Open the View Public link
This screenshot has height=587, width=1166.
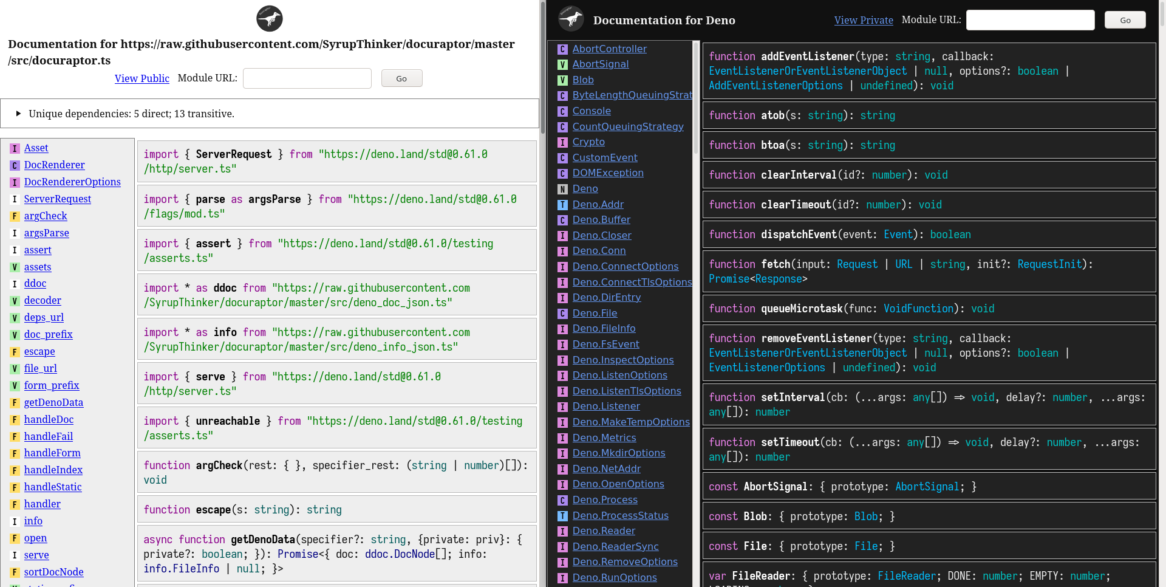(x=142, y=78)
